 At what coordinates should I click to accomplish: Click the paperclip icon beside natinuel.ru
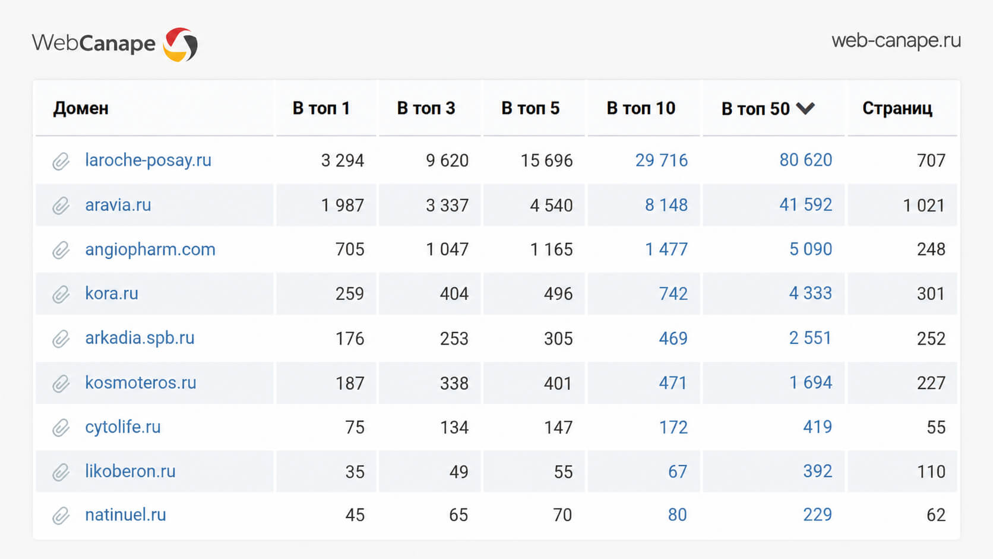point(61,516)
